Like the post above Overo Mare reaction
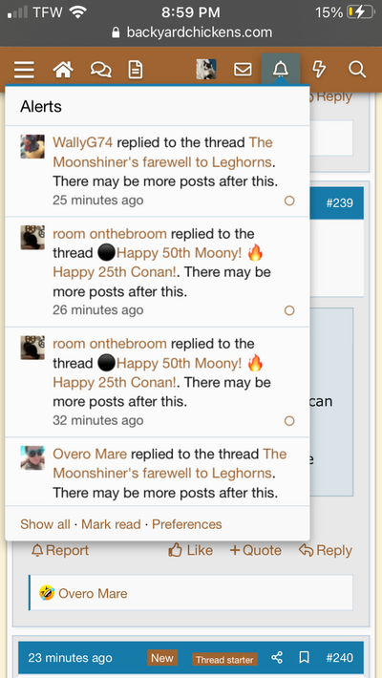Image resolution: width=382 pixels, height=678 pixels. (190, 550)
